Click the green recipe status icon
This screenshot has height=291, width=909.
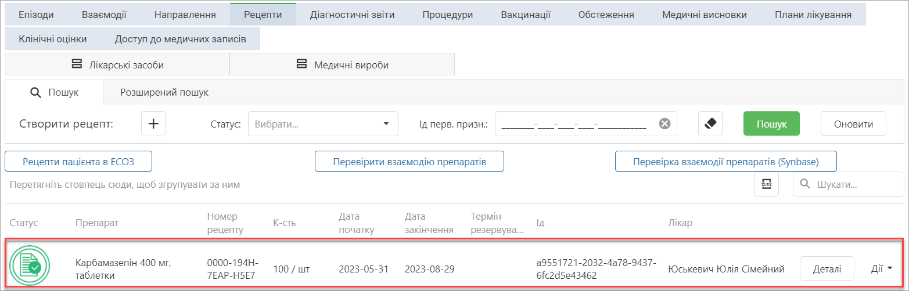click(30, 265)
